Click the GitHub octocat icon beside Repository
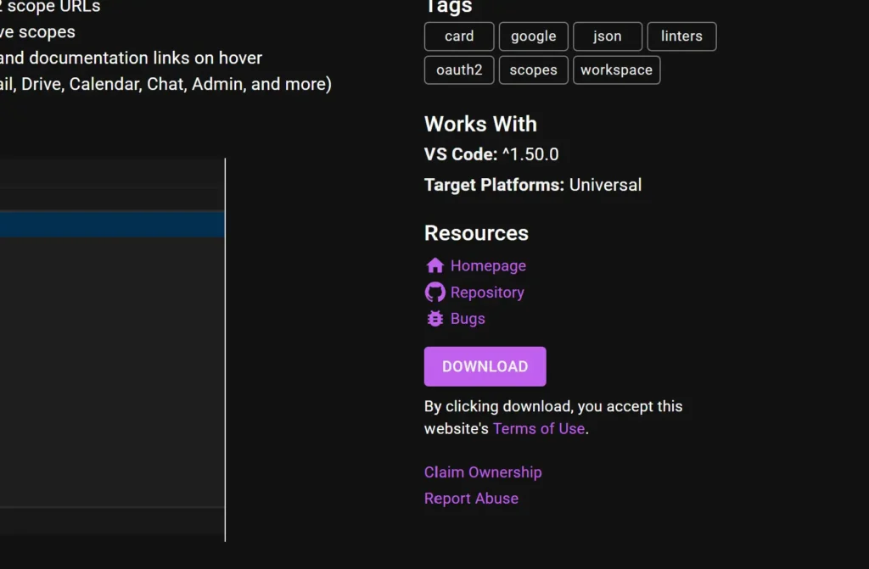Screen dimensions: 869x569 coord(434,293)
